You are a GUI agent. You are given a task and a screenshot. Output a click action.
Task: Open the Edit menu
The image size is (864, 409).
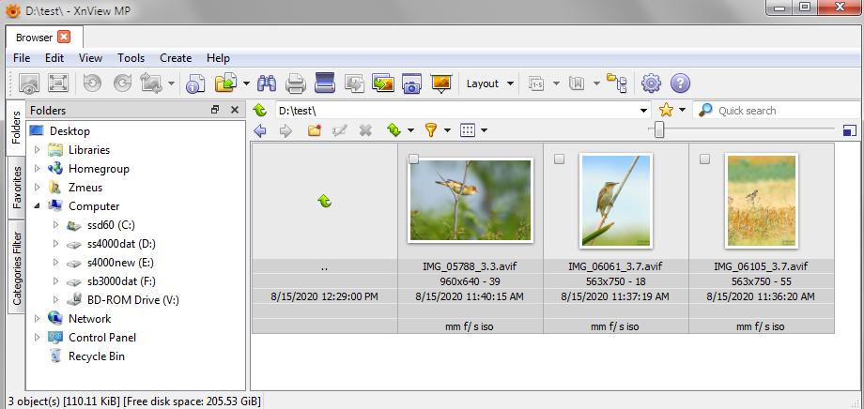(x=54, y=58)
